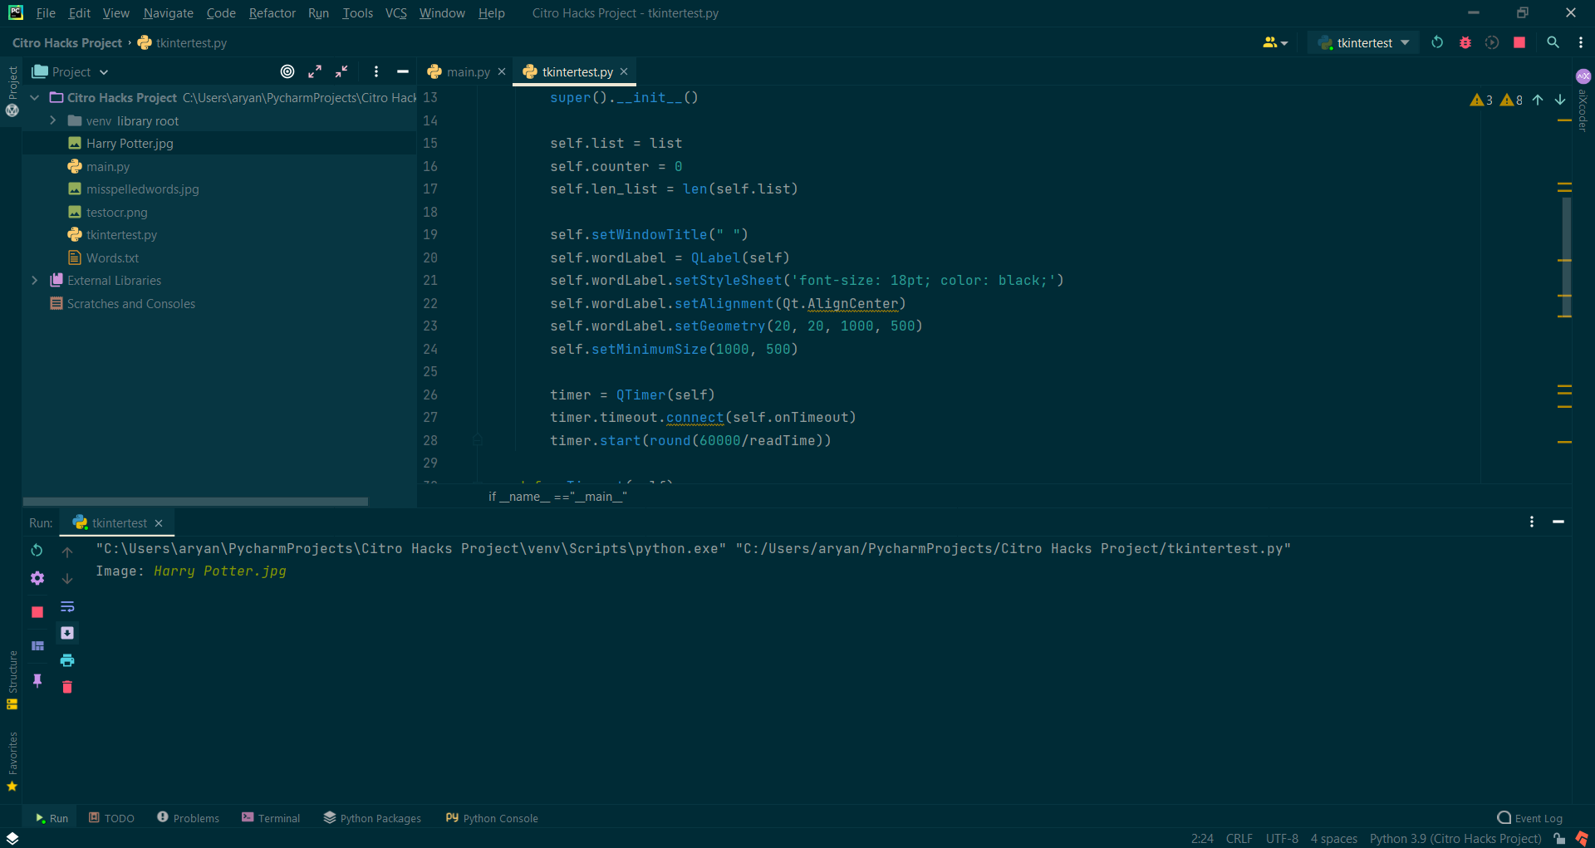Screen dimensions: 1595x848
Task: Toggle soft-wrap in Run console
Action: 67,606
